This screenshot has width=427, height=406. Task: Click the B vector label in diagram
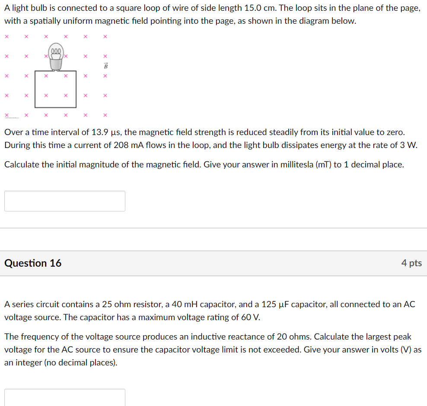coord(105,66)
